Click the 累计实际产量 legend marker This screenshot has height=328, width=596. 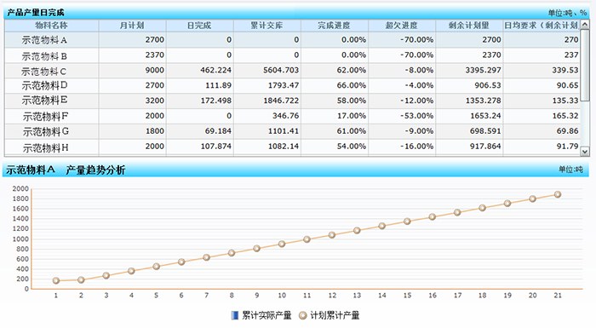point(235,315)
